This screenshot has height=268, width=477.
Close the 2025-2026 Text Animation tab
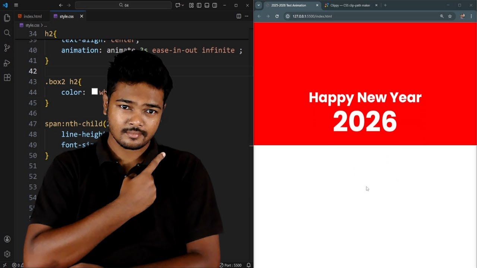click(318, 5)
